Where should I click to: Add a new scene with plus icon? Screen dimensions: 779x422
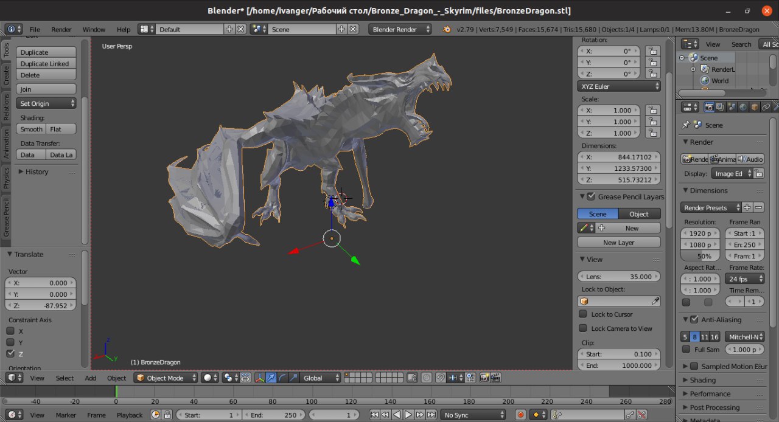click(x=341, y=29)
